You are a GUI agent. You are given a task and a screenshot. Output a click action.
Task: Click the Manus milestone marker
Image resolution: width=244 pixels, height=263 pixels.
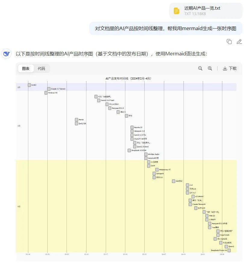77,120
